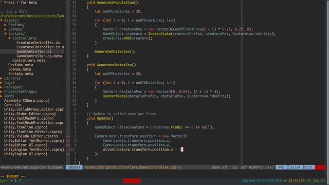The image size is (329, 185).
Task: Select the red tmux window tab
Action: point(132,180)
